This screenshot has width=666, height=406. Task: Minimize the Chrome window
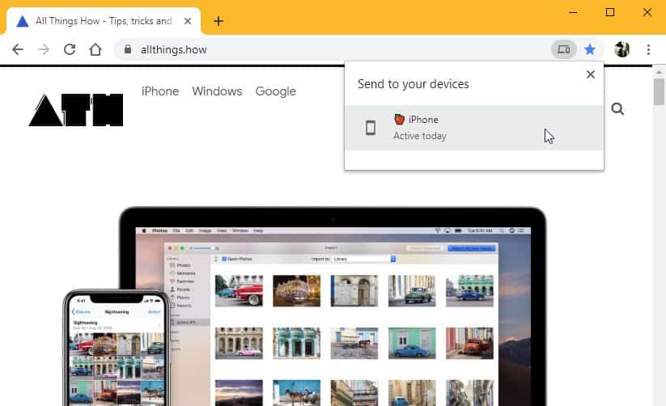click(573, 12)
